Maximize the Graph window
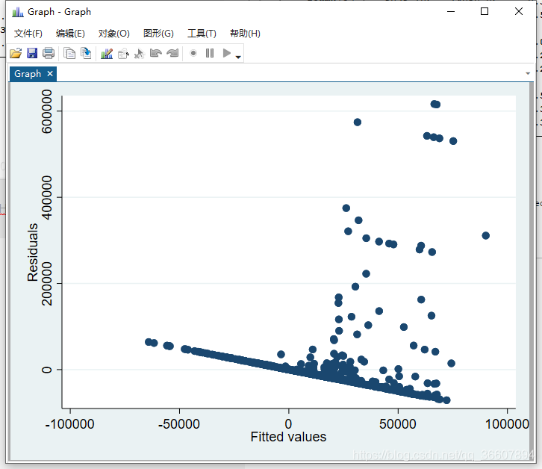542x469 pixels. point(485,11)
